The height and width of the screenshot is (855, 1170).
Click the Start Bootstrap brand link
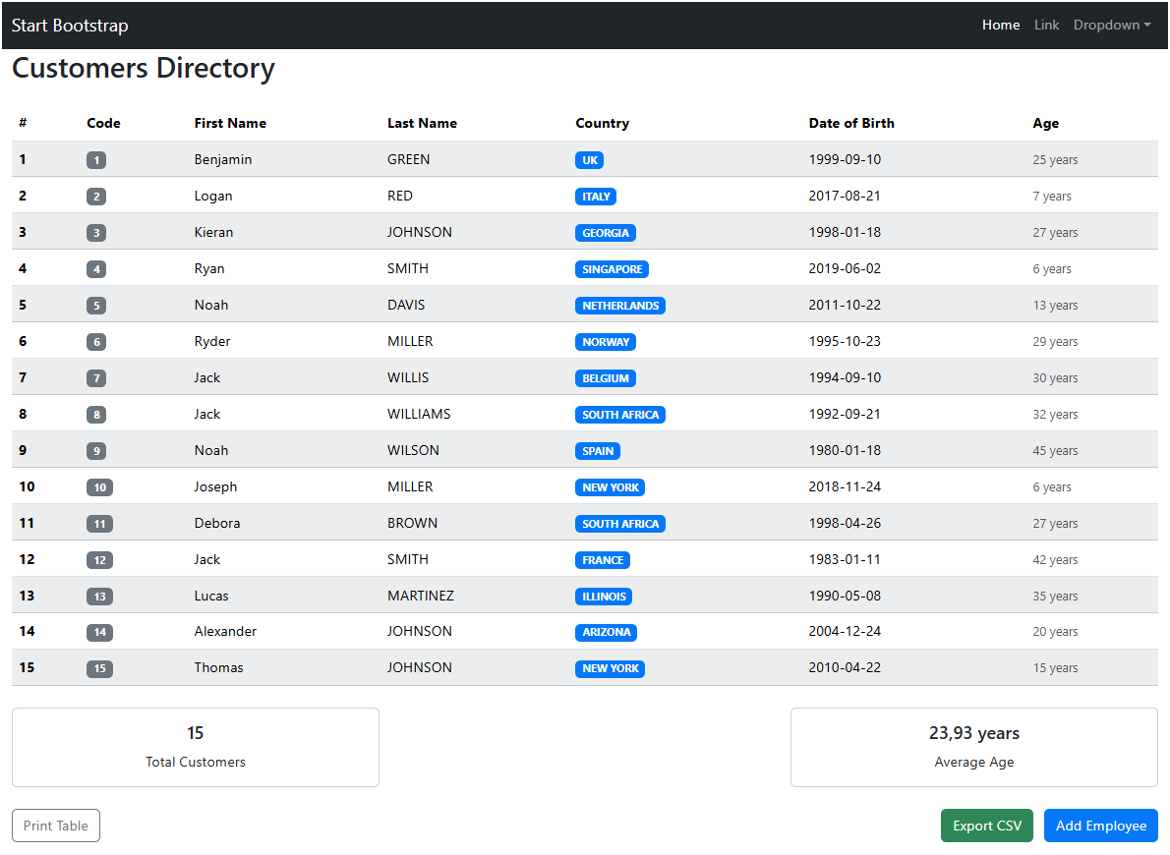(x=70, y=26)
